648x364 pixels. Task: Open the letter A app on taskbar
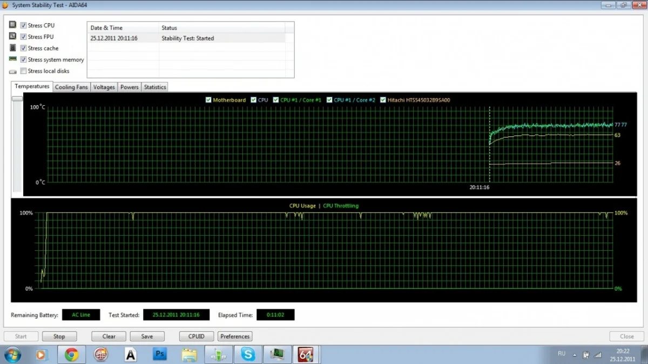point(130,355)
